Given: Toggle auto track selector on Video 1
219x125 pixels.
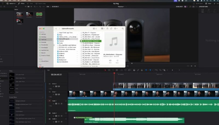Looking at the screenshot, I should pyautogui.click(x=56, y=94).
